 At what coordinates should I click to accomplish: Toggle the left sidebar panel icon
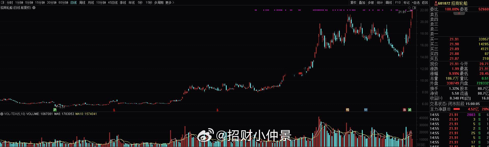click(3, 3)
